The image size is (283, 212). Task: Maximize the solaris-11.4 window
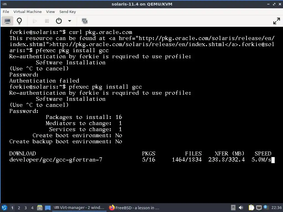[x=274, y=4]
